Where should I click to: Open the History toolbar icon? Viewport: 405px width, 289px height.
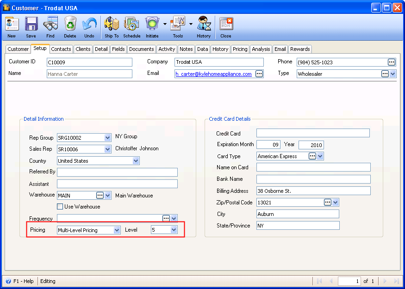(x=204, y=24)
